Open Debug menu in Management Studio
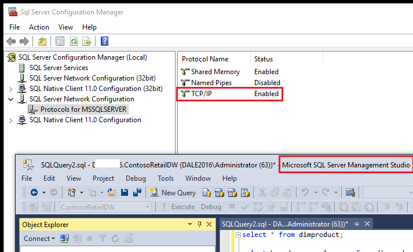 click(136, 178)
